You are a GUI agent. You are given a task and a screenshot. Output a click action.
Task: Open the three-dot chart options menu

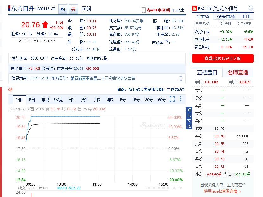[181, 99]
